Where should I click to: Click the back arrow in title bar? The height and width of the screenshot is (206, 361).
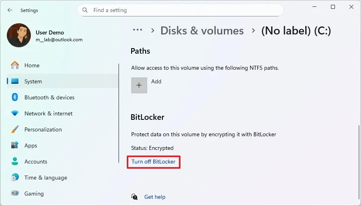[10, 10]
